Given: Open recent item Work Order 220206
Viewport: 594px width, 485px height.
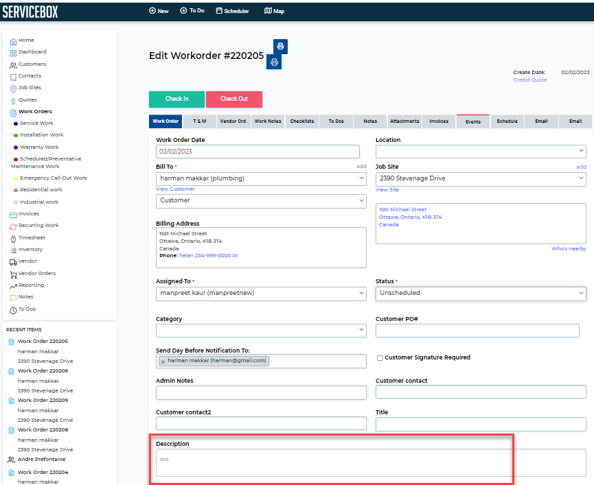Looking at the screenshot, I should pos(43,370).
